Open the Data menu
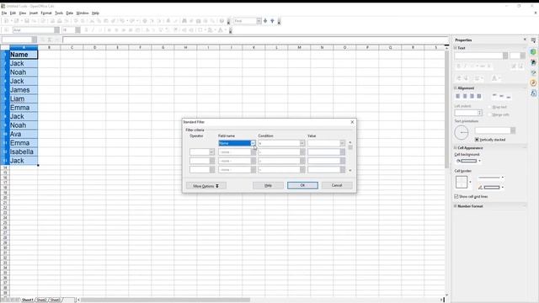This screenshot has height=303, width=539. [69, 13]
